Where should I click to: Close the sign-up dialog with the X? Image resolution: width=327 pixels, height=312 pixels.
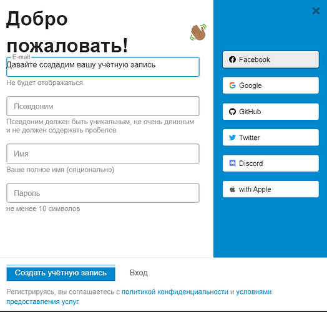(x=316, y=11)
